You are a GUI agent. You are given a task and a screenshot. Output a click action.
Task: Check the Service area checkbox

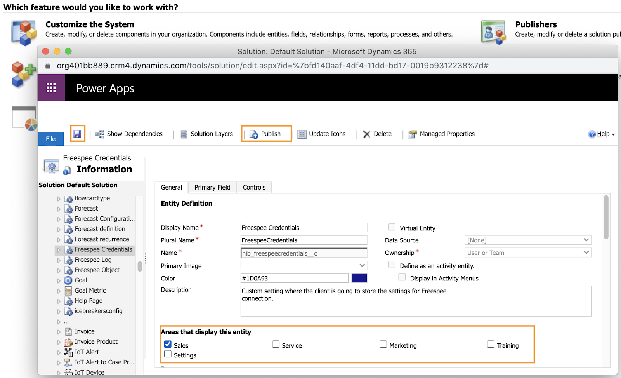click(276, 344)
